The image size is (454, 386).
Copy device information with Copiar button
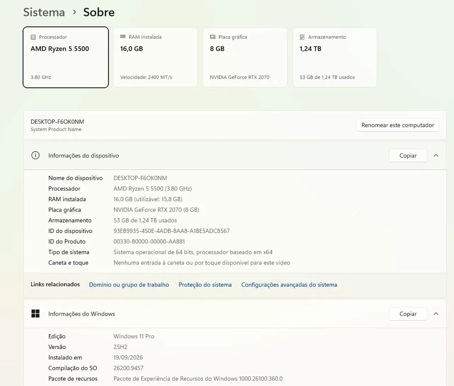(408, 155)
